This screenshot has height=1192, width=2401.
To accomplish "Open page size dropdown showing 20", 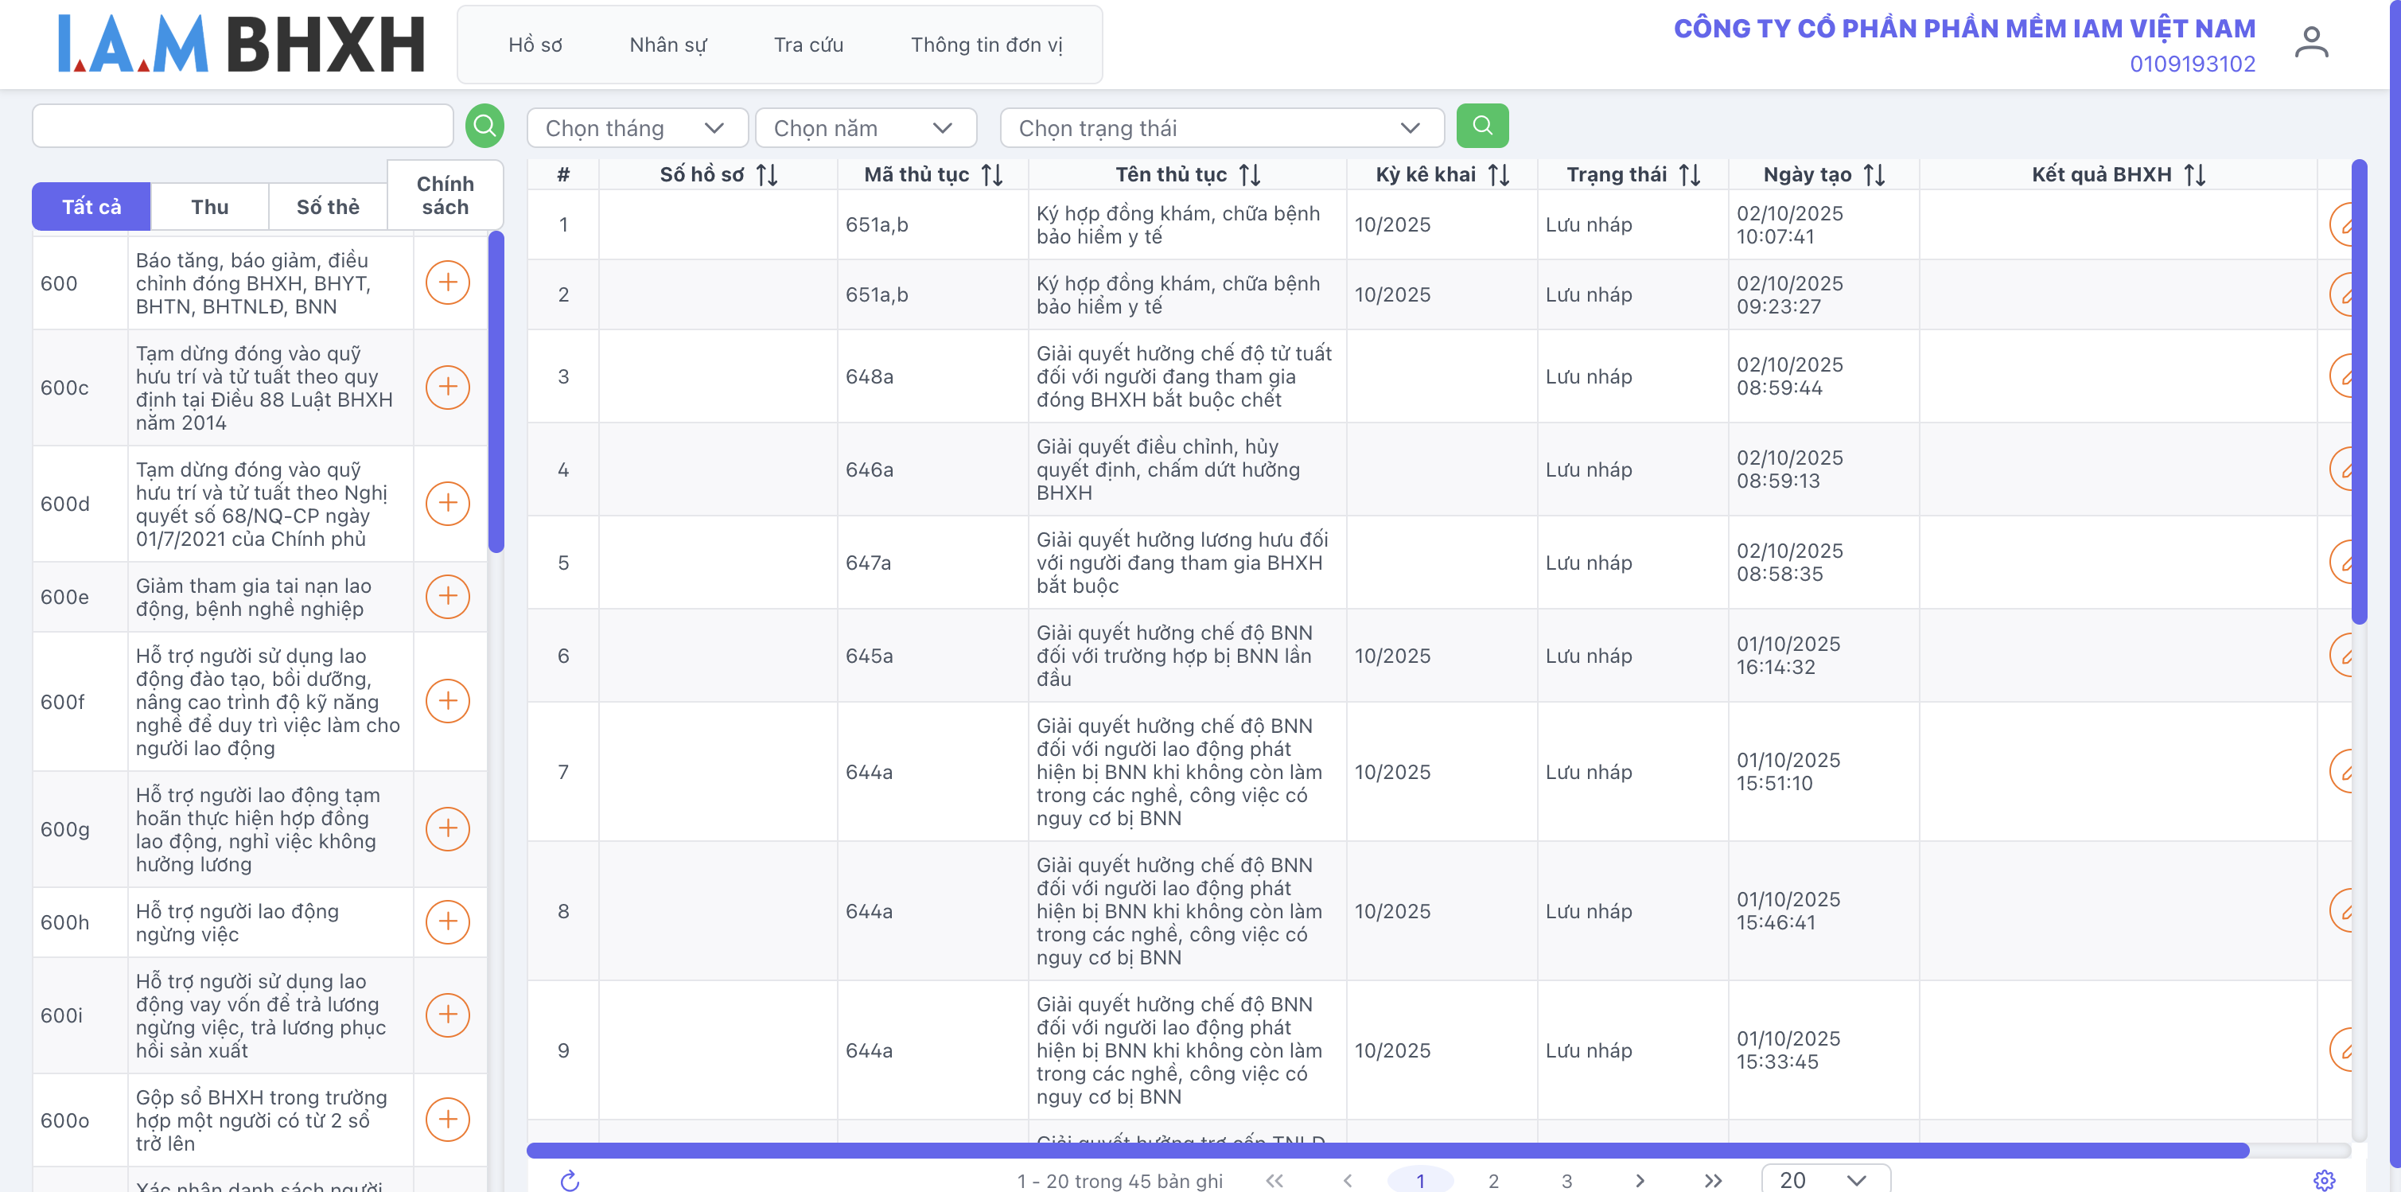I will pyautogui.click(x=1824, y=1179).
